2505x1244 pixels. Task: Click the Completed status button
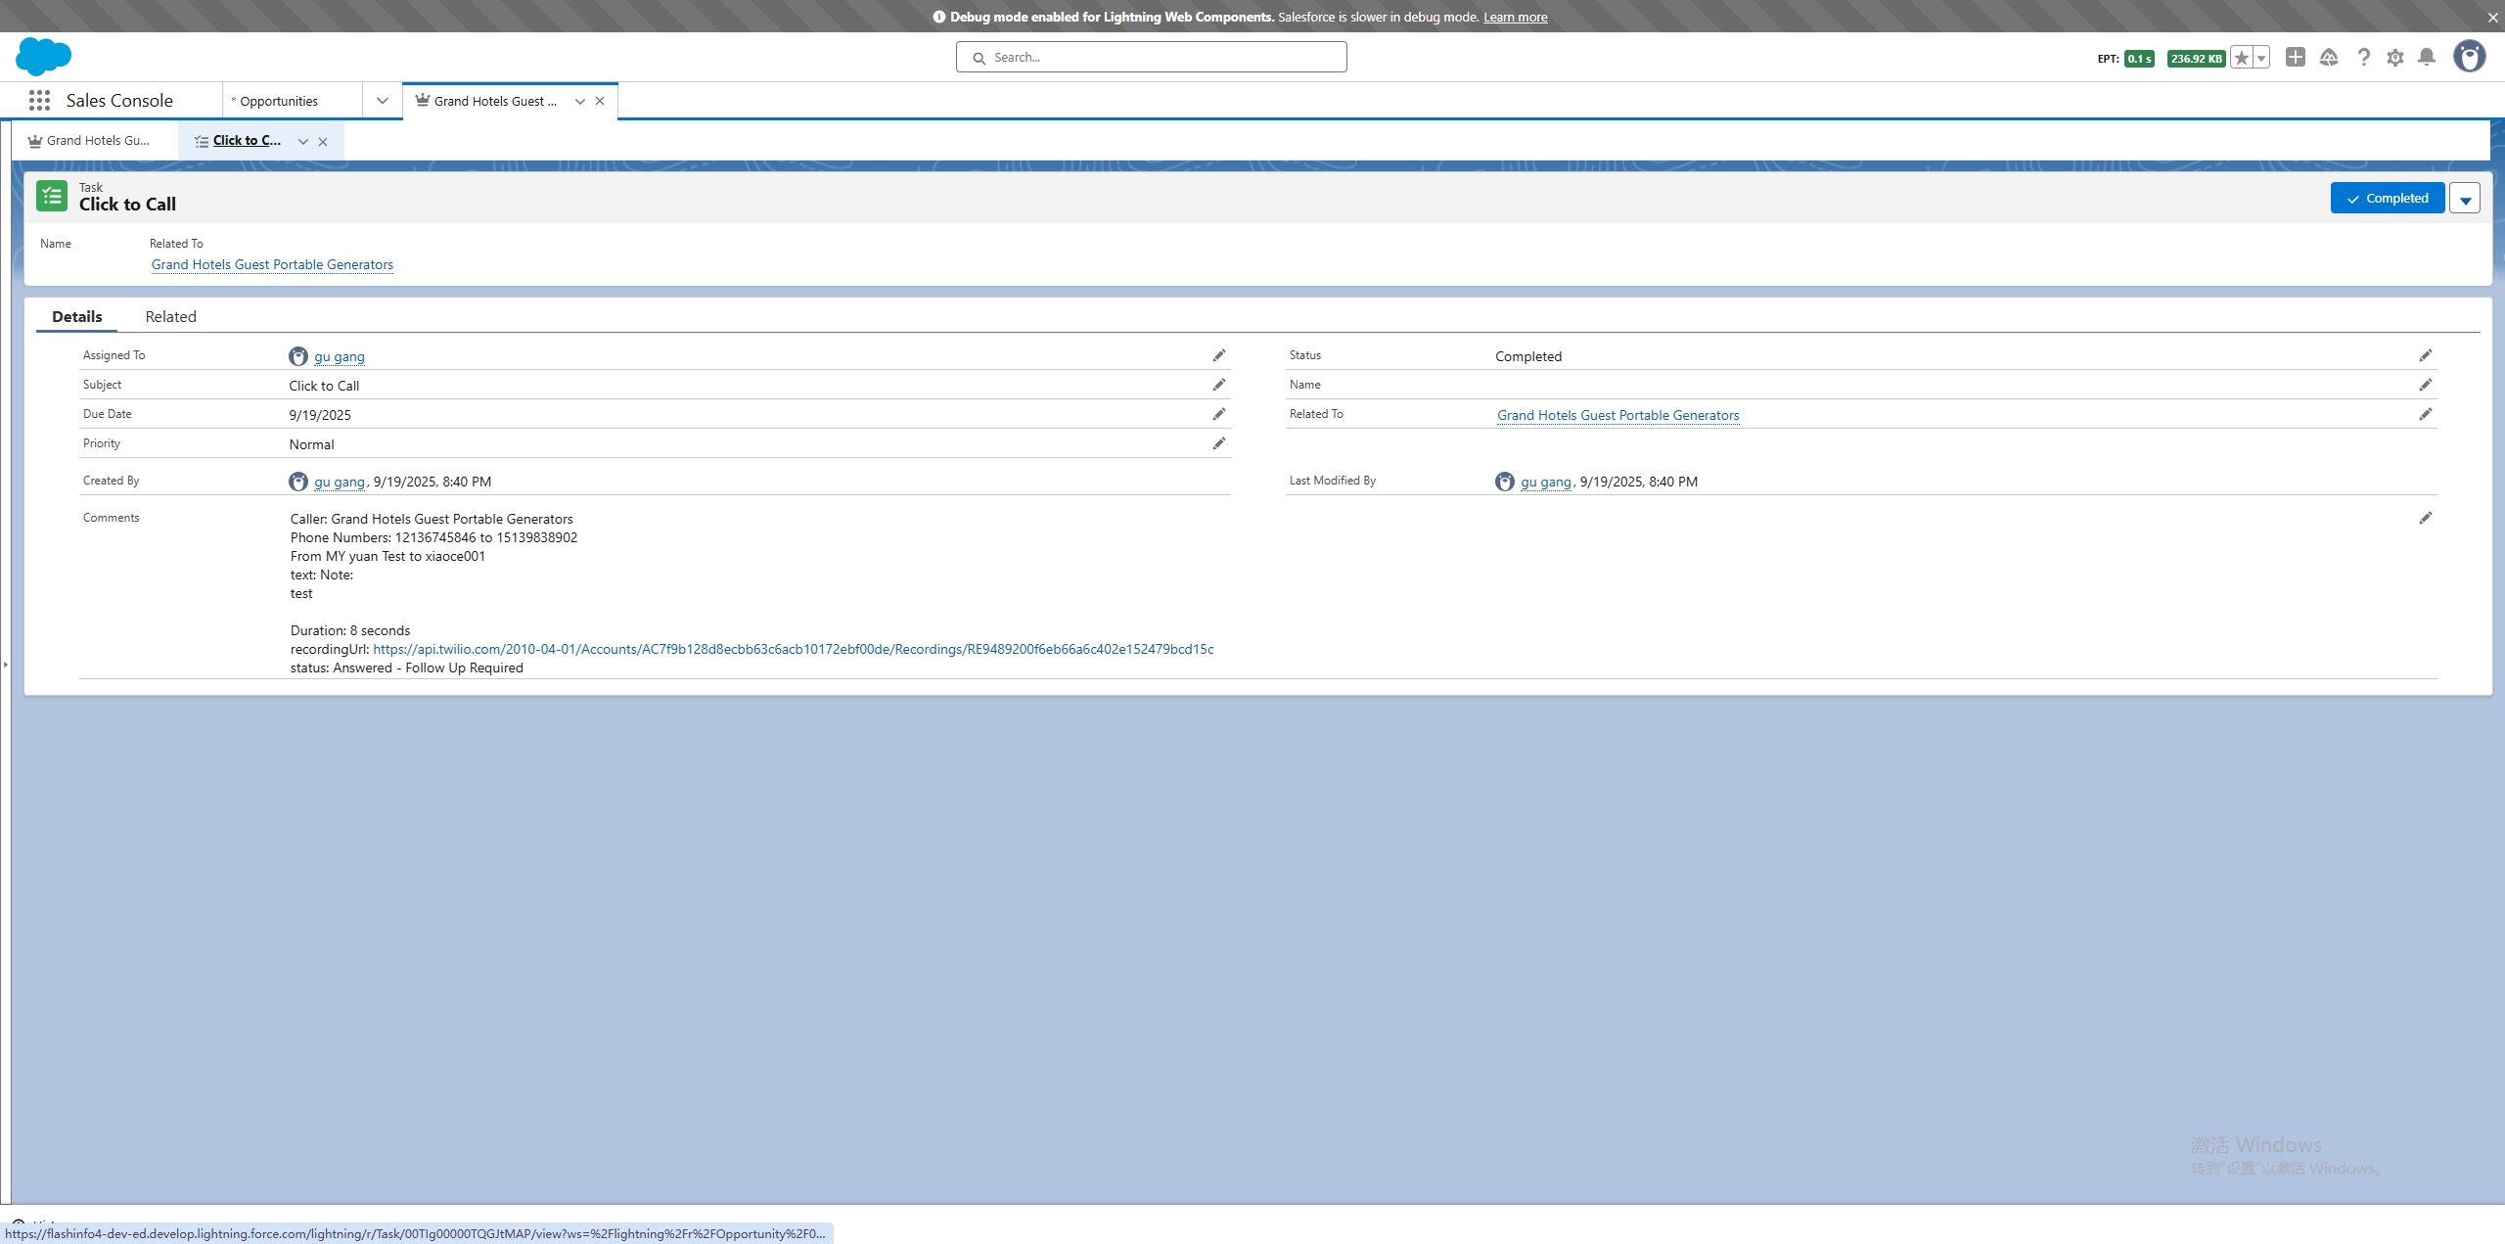coord(2387,198)
